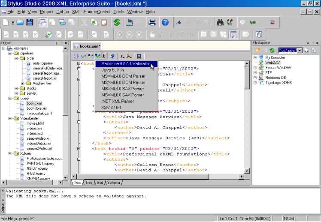Select order.pipeline in the Project tree
This screenshot has width=321, height=222.
43,63
